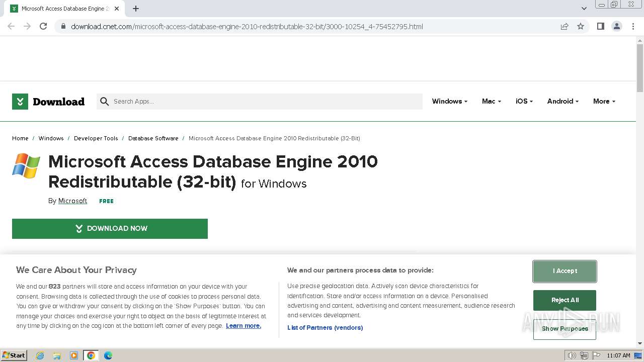Open the Android category dropdown
Screen dimensions: 644x362
coord(562,101)
